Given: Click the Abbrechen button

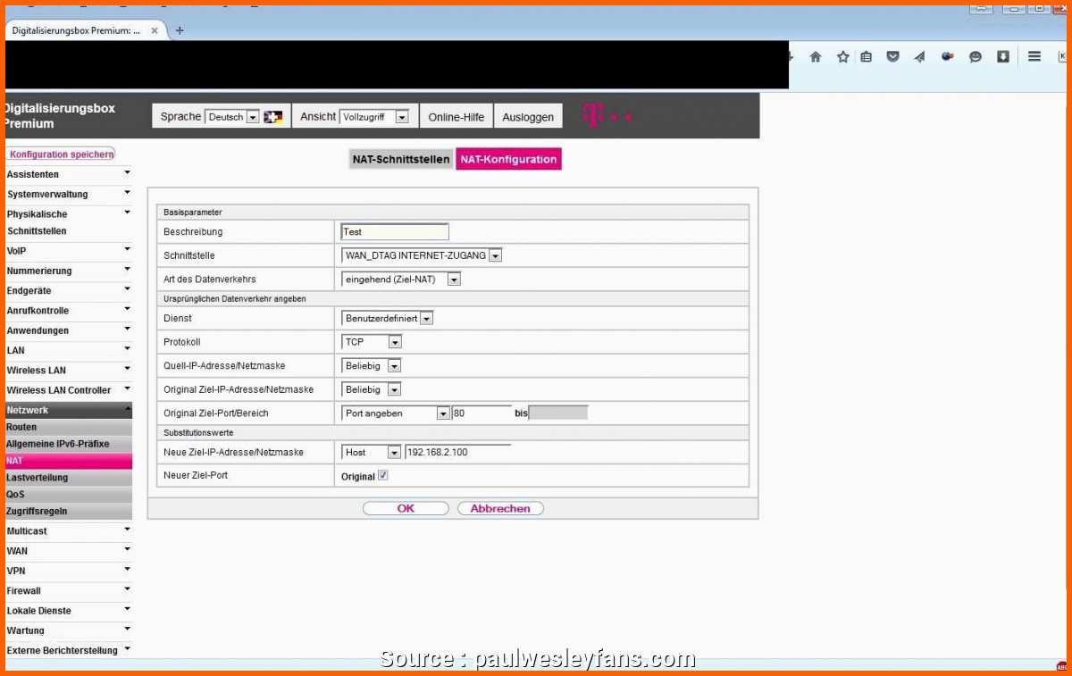Looking at the screenshot, I should coord(500,508).
